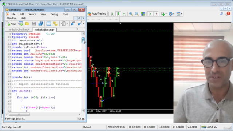Click the Save All blue floppy disks icon
233x131 pixels.
(x=40, y=24)
